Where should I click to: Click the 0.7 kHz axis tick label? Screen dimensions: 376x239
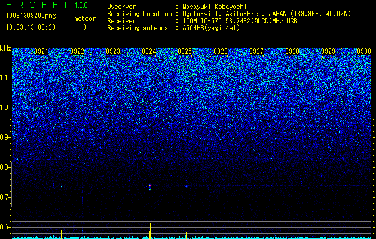pos(5,197)
